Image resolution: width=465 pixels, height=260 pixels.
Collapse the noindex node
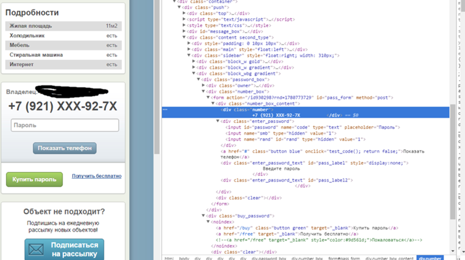click(208, 222)
